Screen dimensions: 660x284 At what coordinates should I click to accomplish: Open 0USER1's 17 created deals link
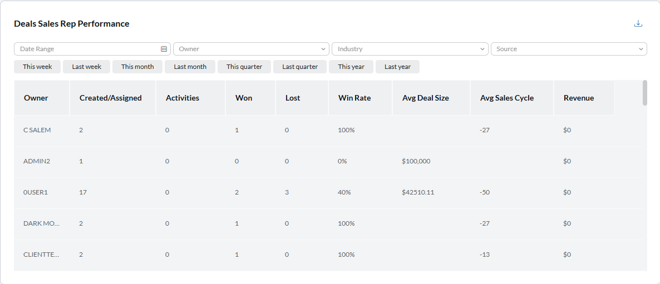click(83, 192)
